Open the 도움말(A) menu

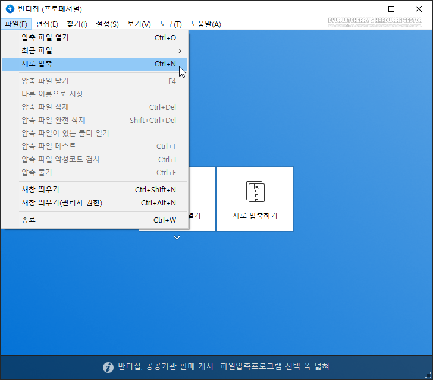tap(206, 24)
